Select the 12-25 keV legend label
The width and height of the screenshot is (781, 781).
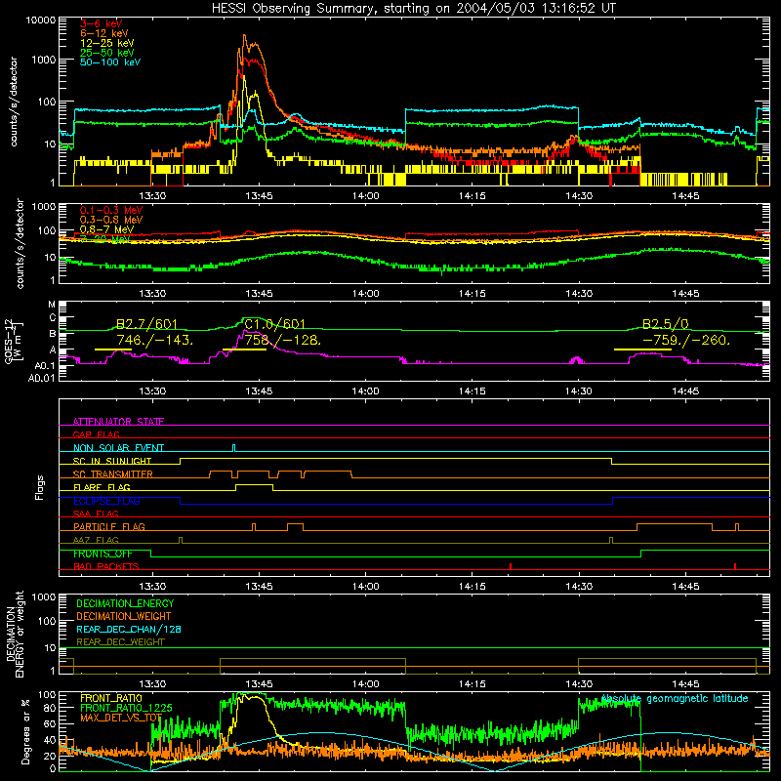[x=107, y=43]
